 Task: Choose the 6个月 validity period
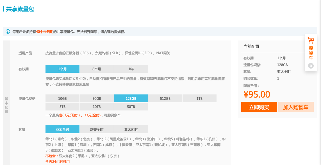pyautogui.click(x=97, y=69)
